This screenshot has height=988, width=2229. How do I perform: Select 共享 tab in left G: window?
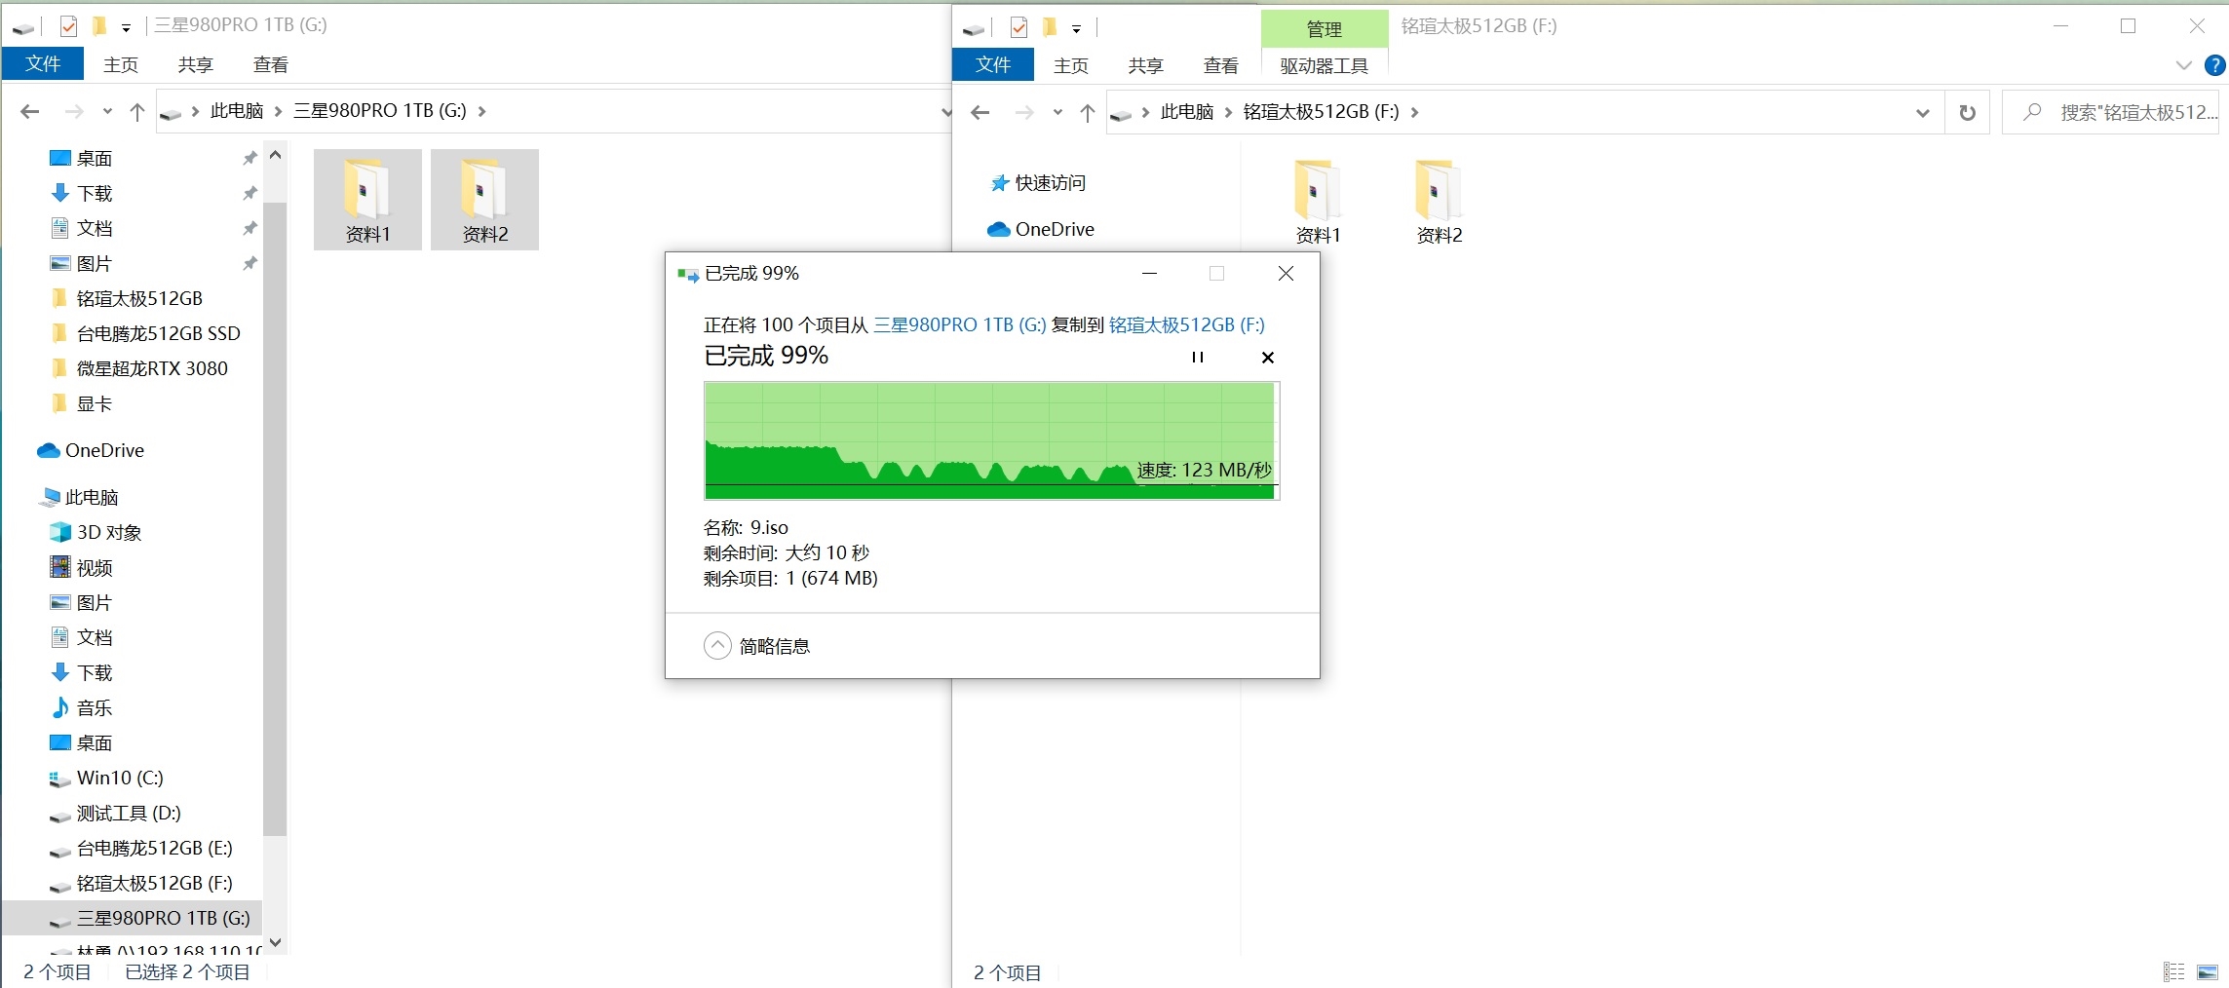coord(196,64)
